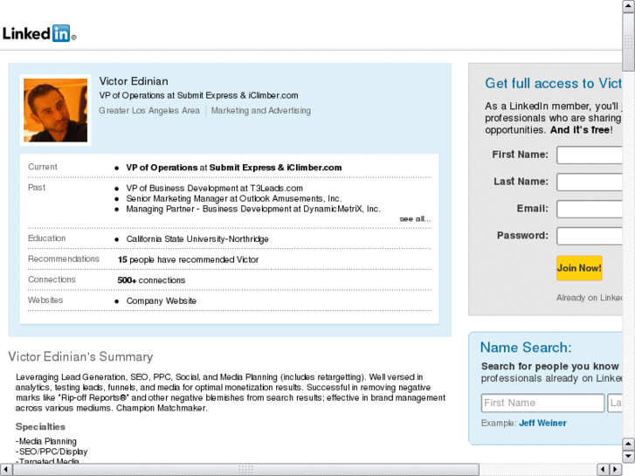Click California State University-Northridge entry

click(197, 239)
